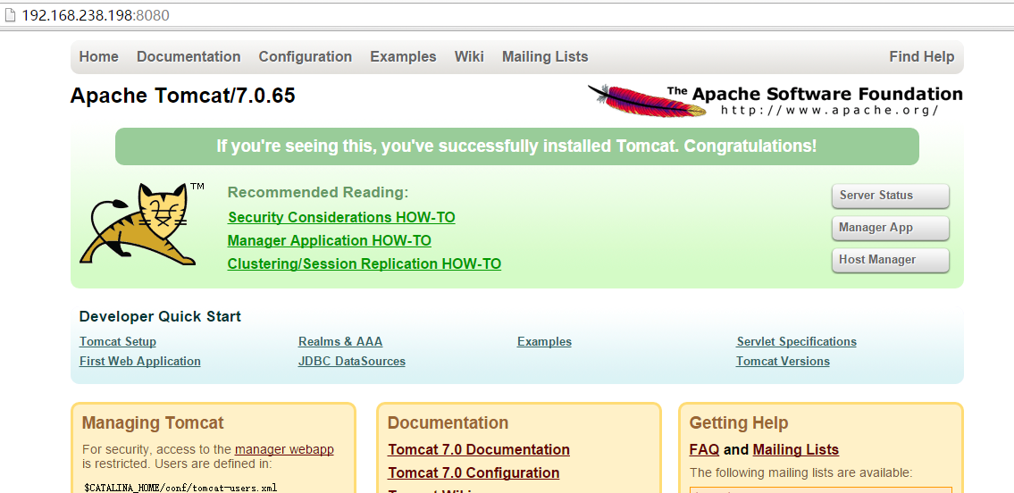This screenshot has width=1014, height=493.
Task: Open Tomcat 7.0 Configuration link
Action: coord(473,473)
